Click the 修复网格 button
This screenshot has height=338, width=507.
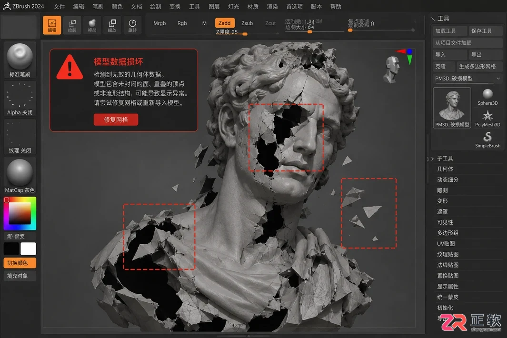pos(116,119)
